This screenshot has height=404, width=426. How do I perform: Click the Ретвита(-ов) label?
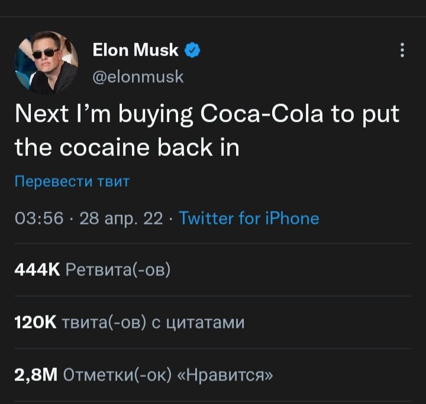118,271
